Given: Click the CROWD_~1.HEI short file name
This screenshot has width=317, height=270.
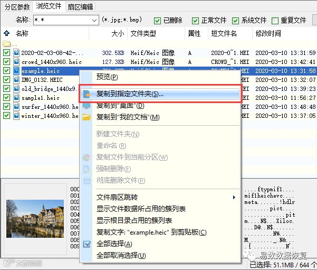Looking at the screenshot, I should coord(230,62).
